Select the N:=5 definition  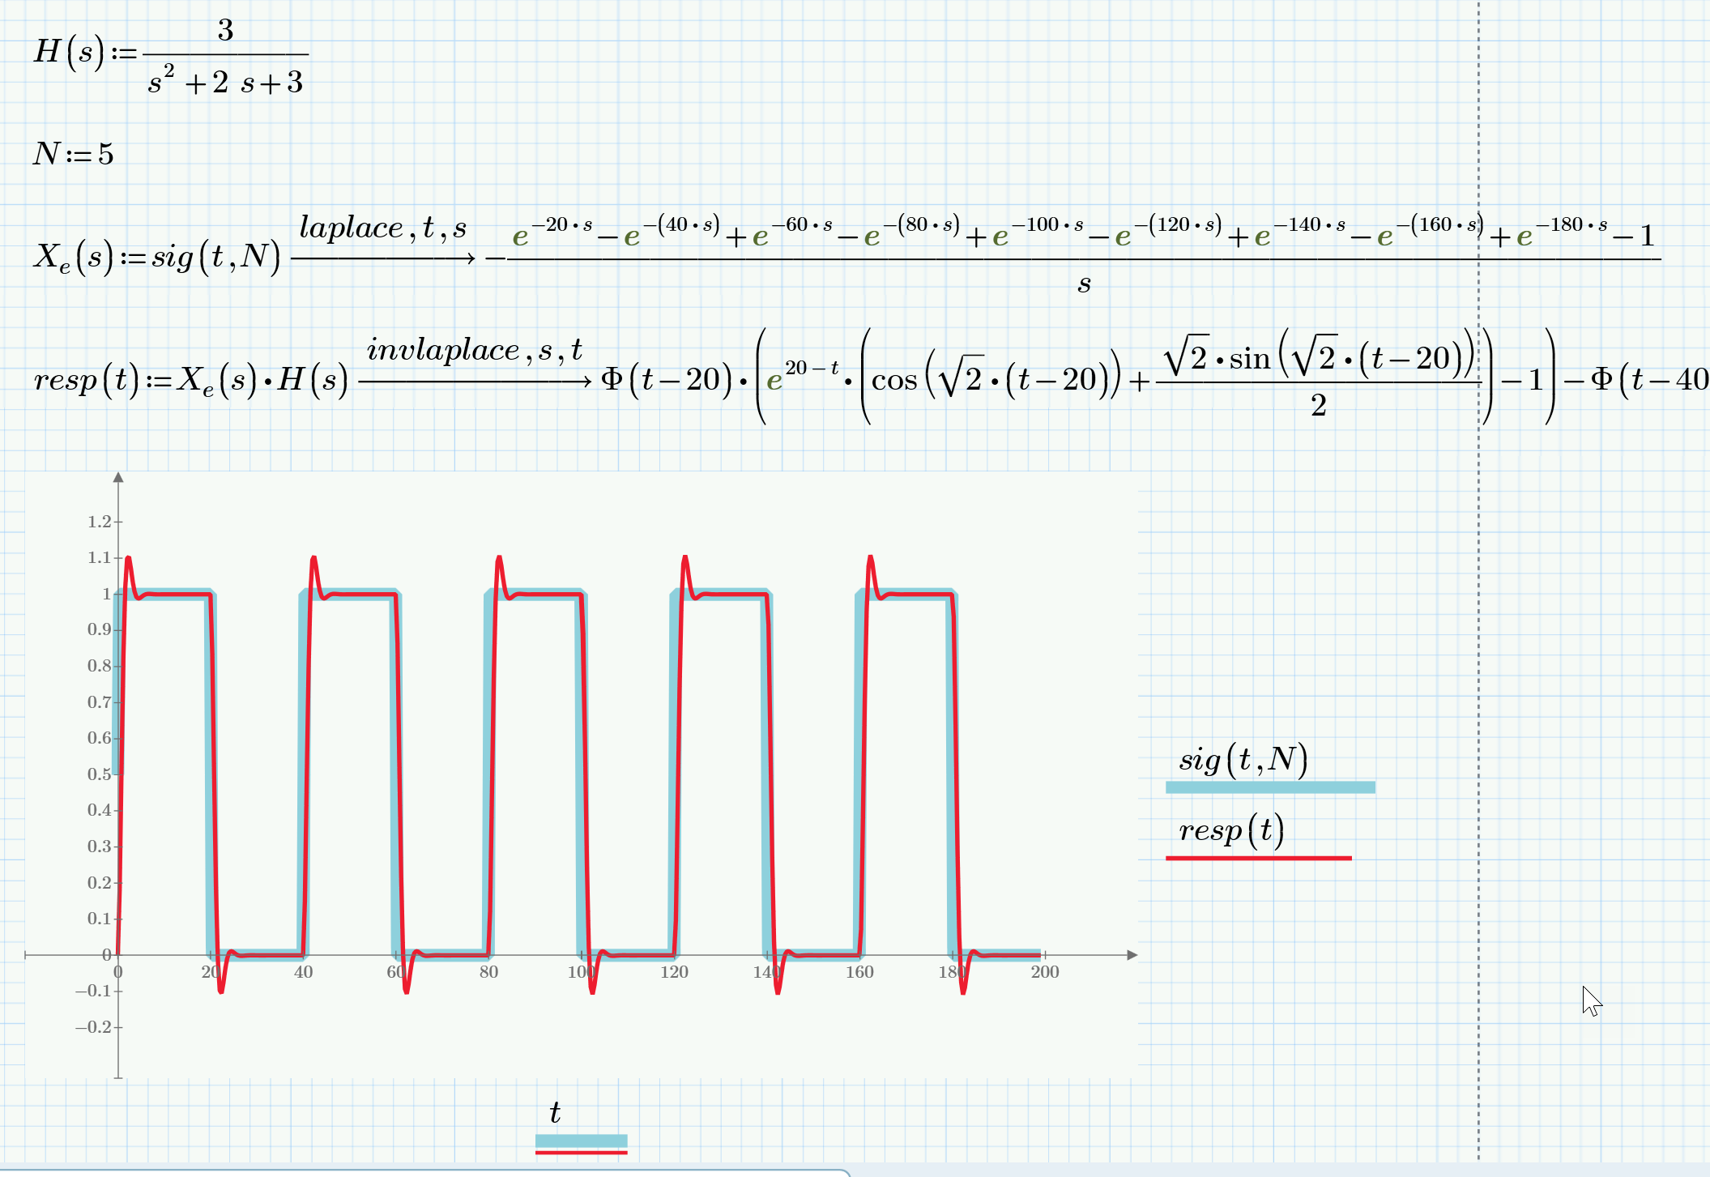(73, 154)
